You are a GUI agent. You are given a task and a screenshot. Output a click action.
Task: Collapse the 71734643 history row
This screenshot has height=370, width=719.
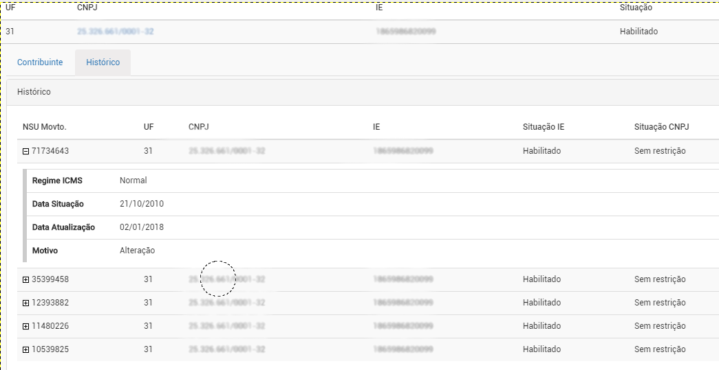(x=26, y=151)
